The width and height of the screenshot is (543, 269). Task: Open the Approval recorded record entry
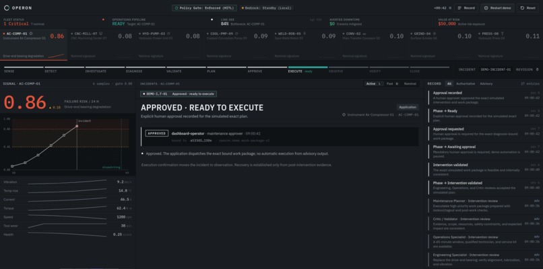tap(484, 98)
